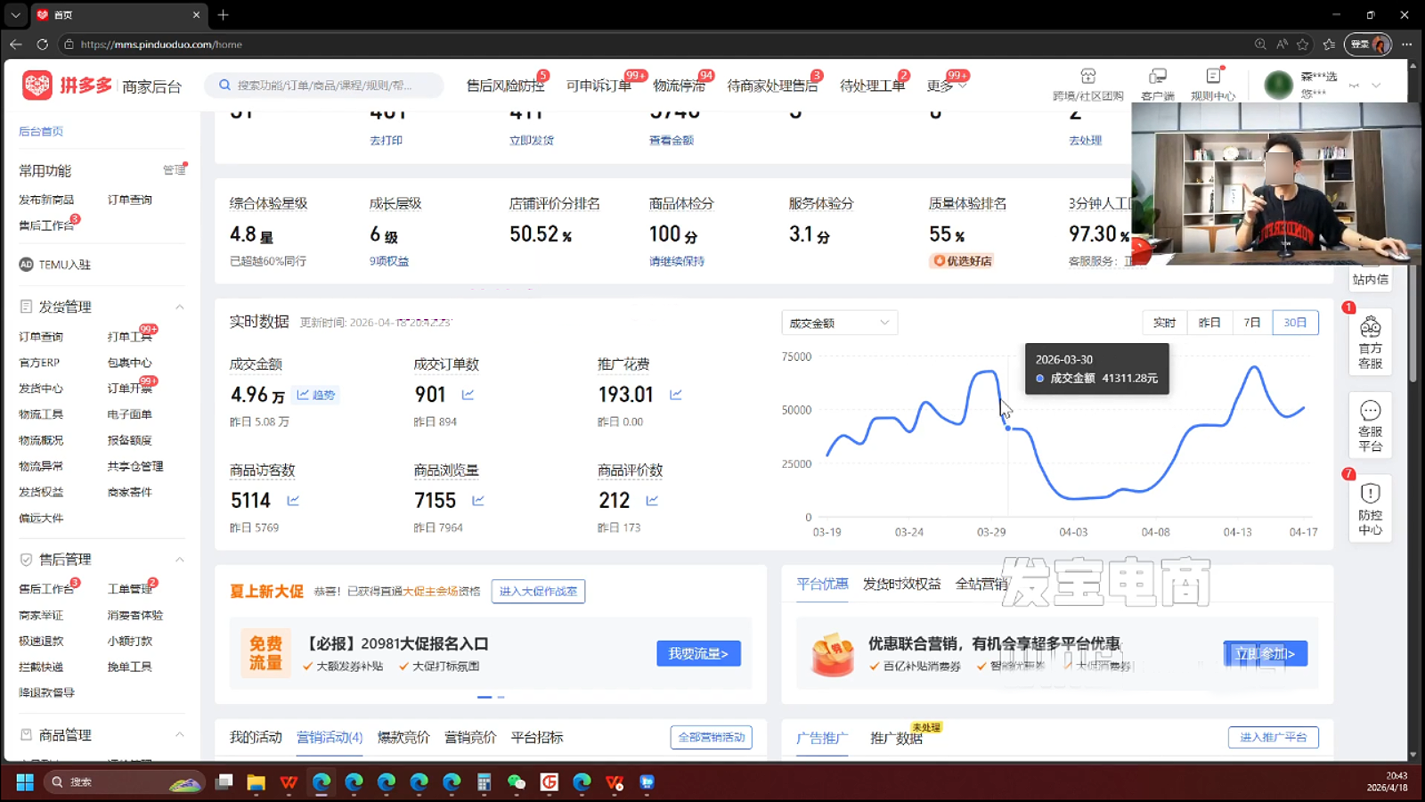Click the 我要流量> button
The width and height of the screenshot is (1425, 802).
698,653
